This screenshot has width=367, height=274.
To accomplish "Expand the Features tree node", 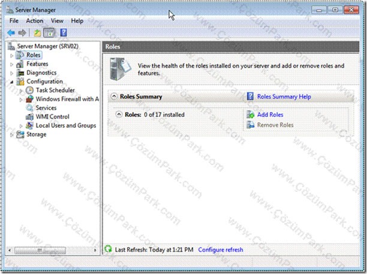I will pos(12,64).
